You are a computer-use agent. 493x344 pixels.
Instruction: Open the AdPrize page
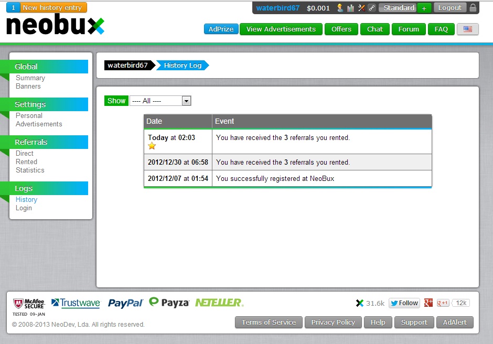coord(221,29)
